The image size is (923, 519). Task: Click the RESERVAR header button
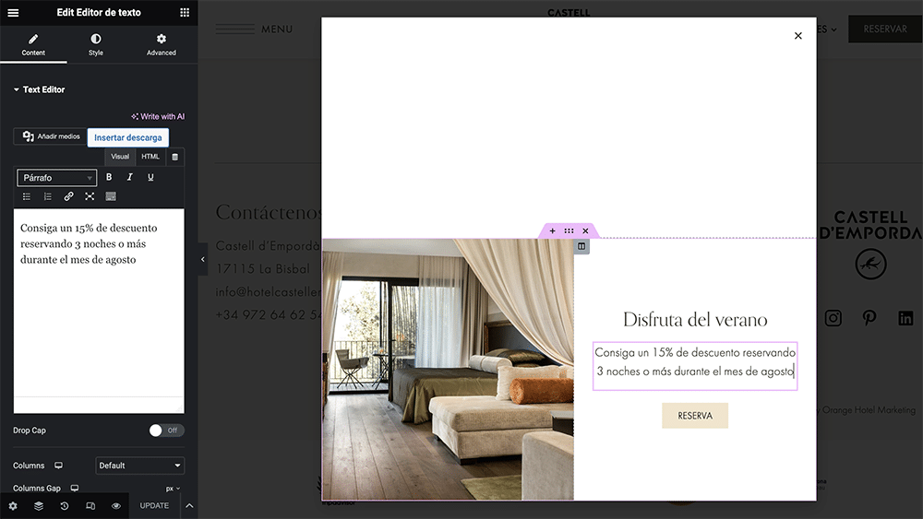885,29
